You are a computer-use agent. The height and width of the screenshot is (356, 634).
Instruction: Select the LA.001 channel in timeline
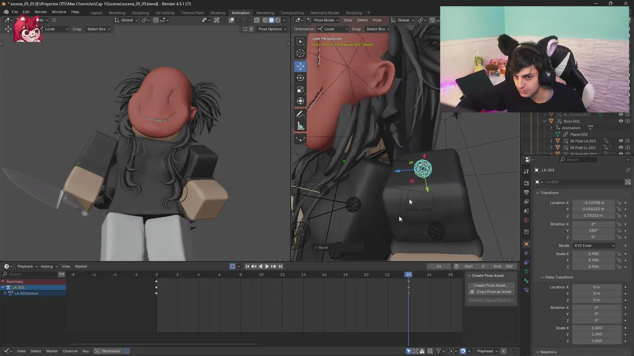(x=33, y=287)
